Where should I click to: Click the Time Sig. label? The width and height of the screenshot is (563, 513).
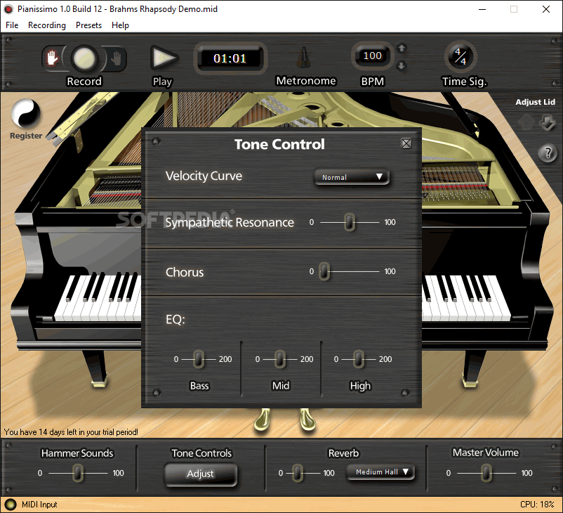click(x=464, y=82)
